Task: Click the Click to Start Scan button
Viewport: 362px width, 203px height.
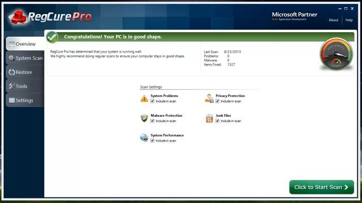Action: click(321, 187)
